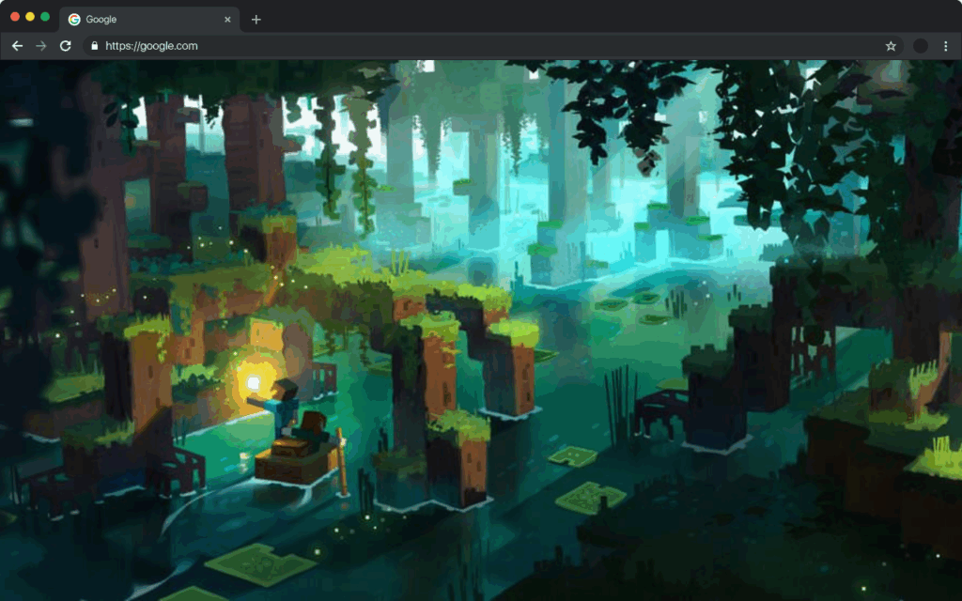Expand the Chrome customization menu
This screenshot has width=962, height=601.
coord(944,45)
